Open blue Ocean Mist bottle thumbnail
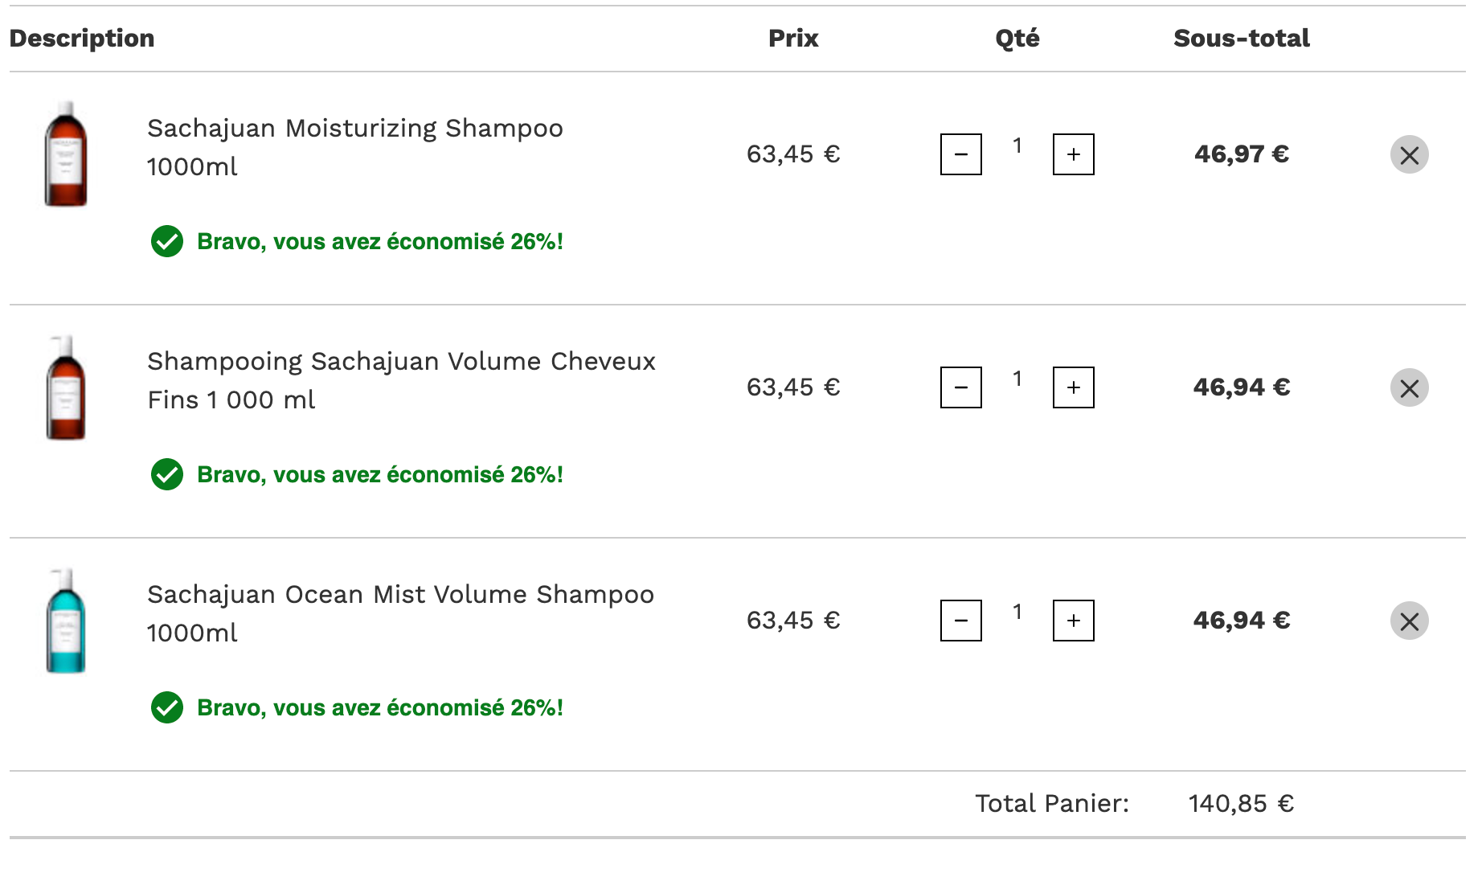 (x=66, y=621)
